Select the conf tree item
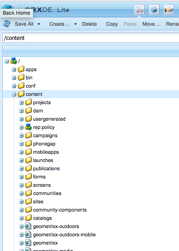The width and height of the screenshot is (179, 251). tap(30, 86)
